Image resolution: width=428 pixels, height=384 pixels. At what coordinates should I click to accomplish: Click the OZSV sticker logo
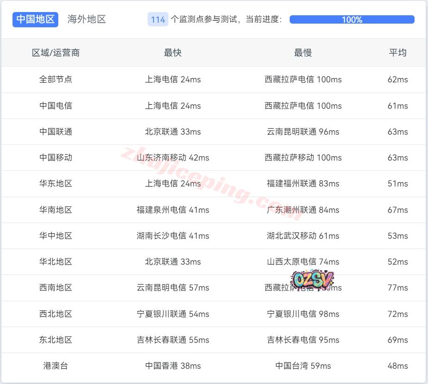tap(312, 279)
